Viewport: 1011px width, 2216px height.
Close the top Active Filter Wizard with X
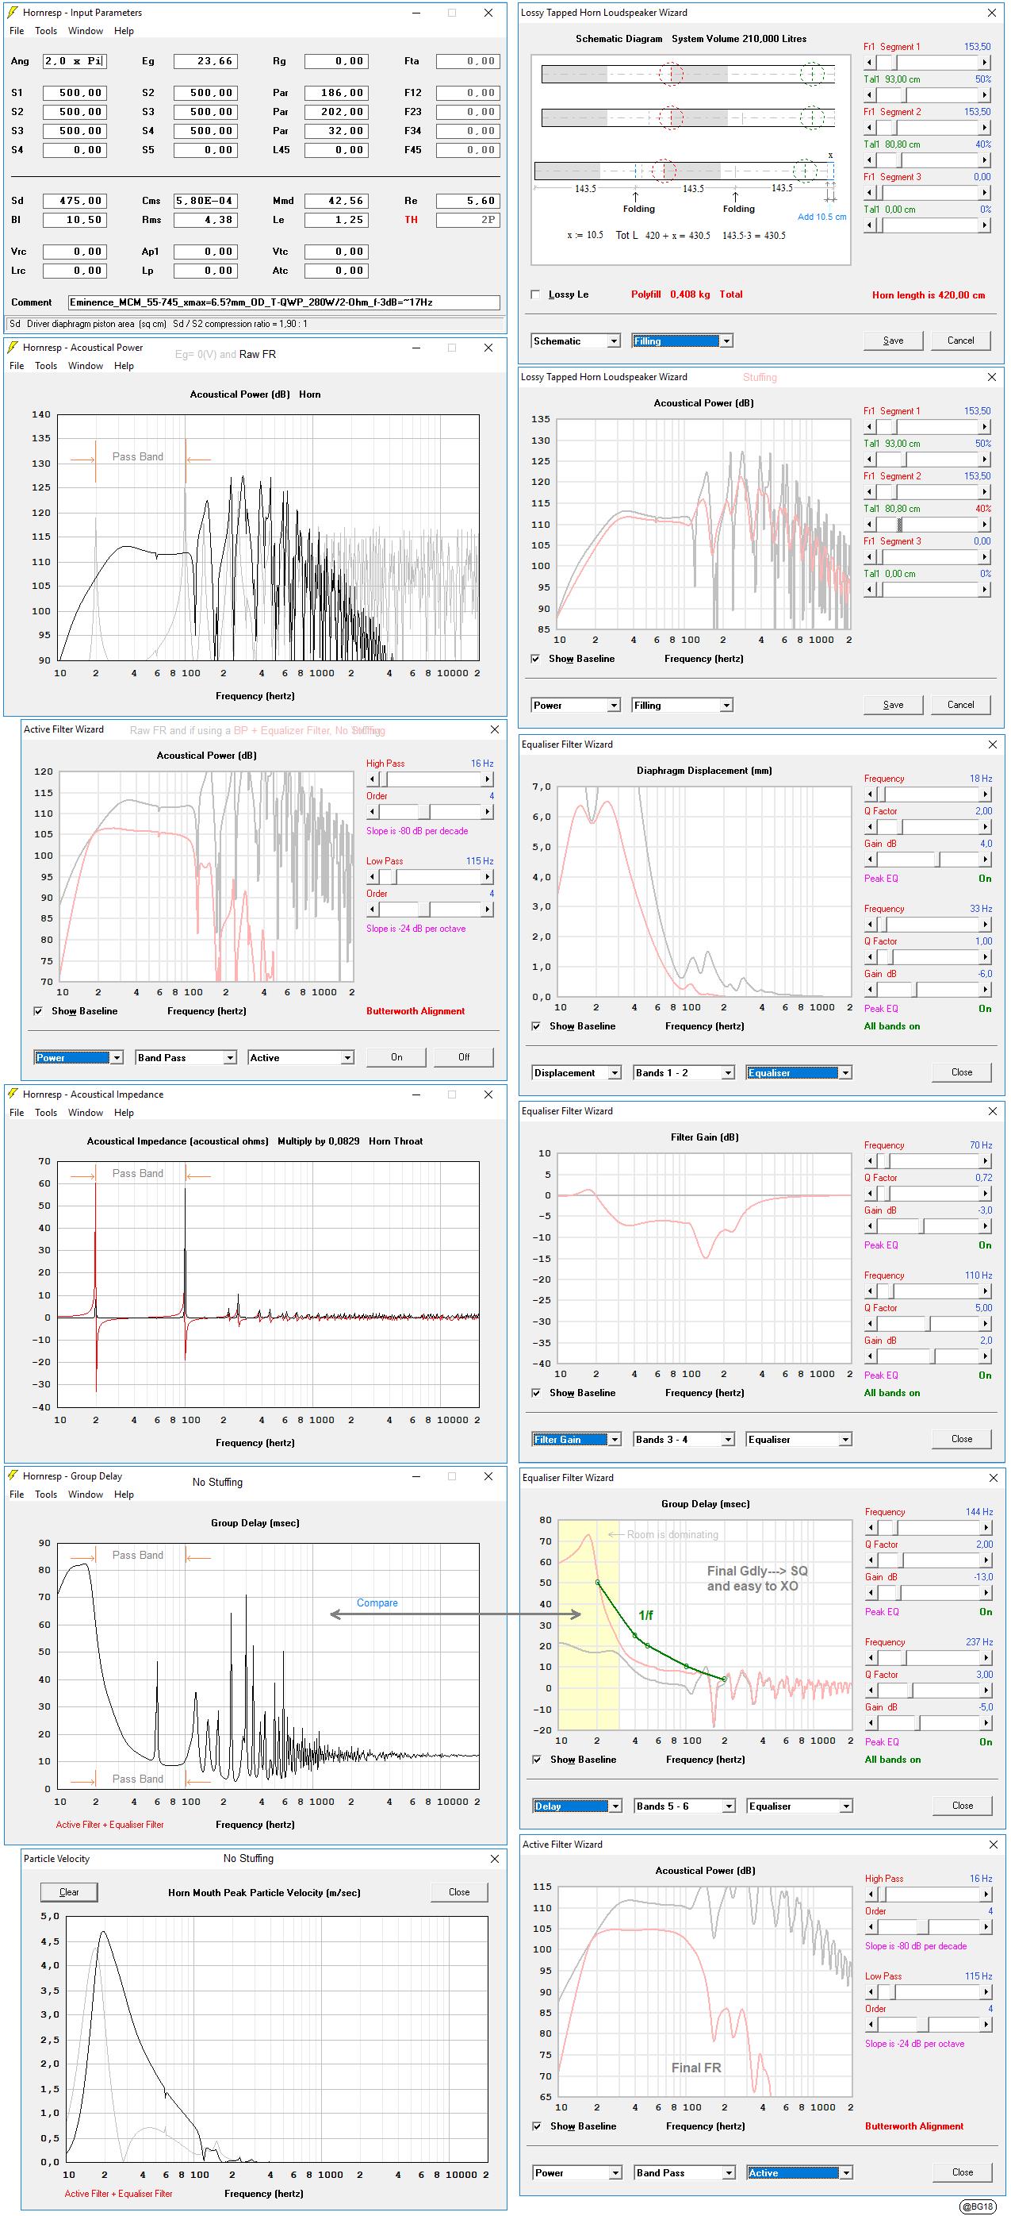(494, 729)
